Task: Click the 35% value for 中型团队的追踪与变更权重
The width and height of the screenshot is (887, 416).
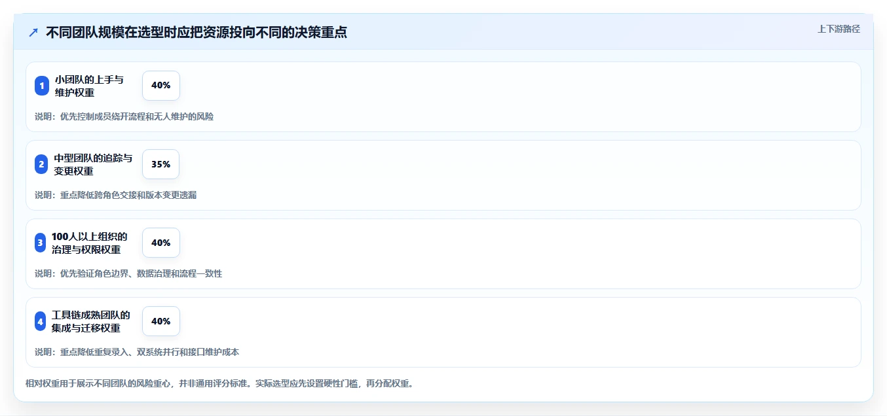Action: pos(160,164)
